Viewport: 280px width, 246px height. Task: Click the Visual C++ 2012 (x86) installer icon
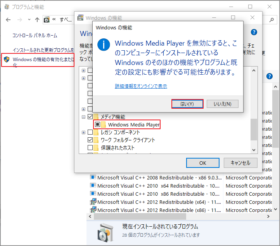[93, 210]
